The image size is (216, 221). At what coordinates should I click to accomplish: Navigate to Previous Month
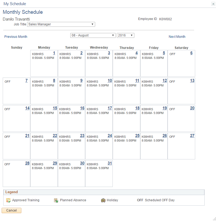(x=16, y=36)
